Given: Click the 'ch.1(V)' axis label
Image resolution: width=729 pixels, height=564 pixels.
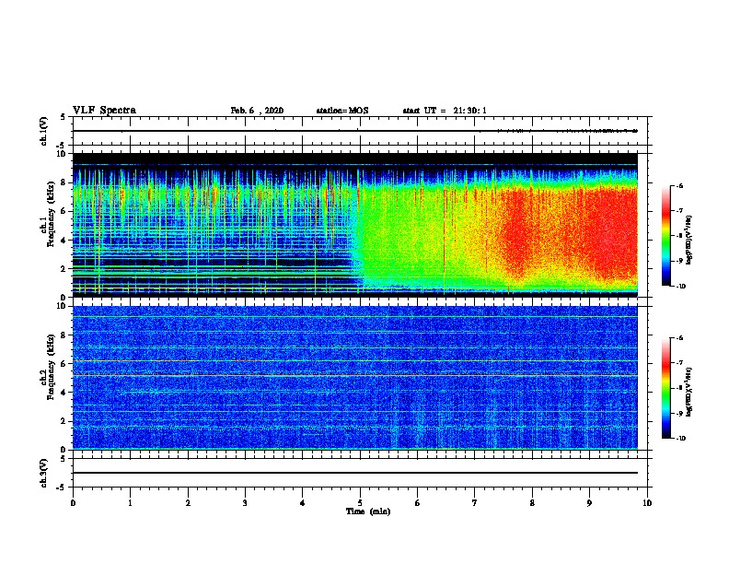Looking at the screenshot, I should pos(44,131).
